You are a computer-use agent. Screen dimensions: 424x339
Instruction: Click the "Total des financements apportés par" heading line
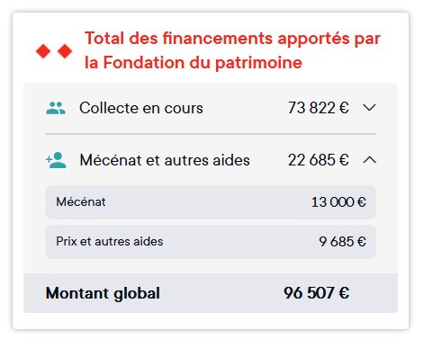pos(232,39)
